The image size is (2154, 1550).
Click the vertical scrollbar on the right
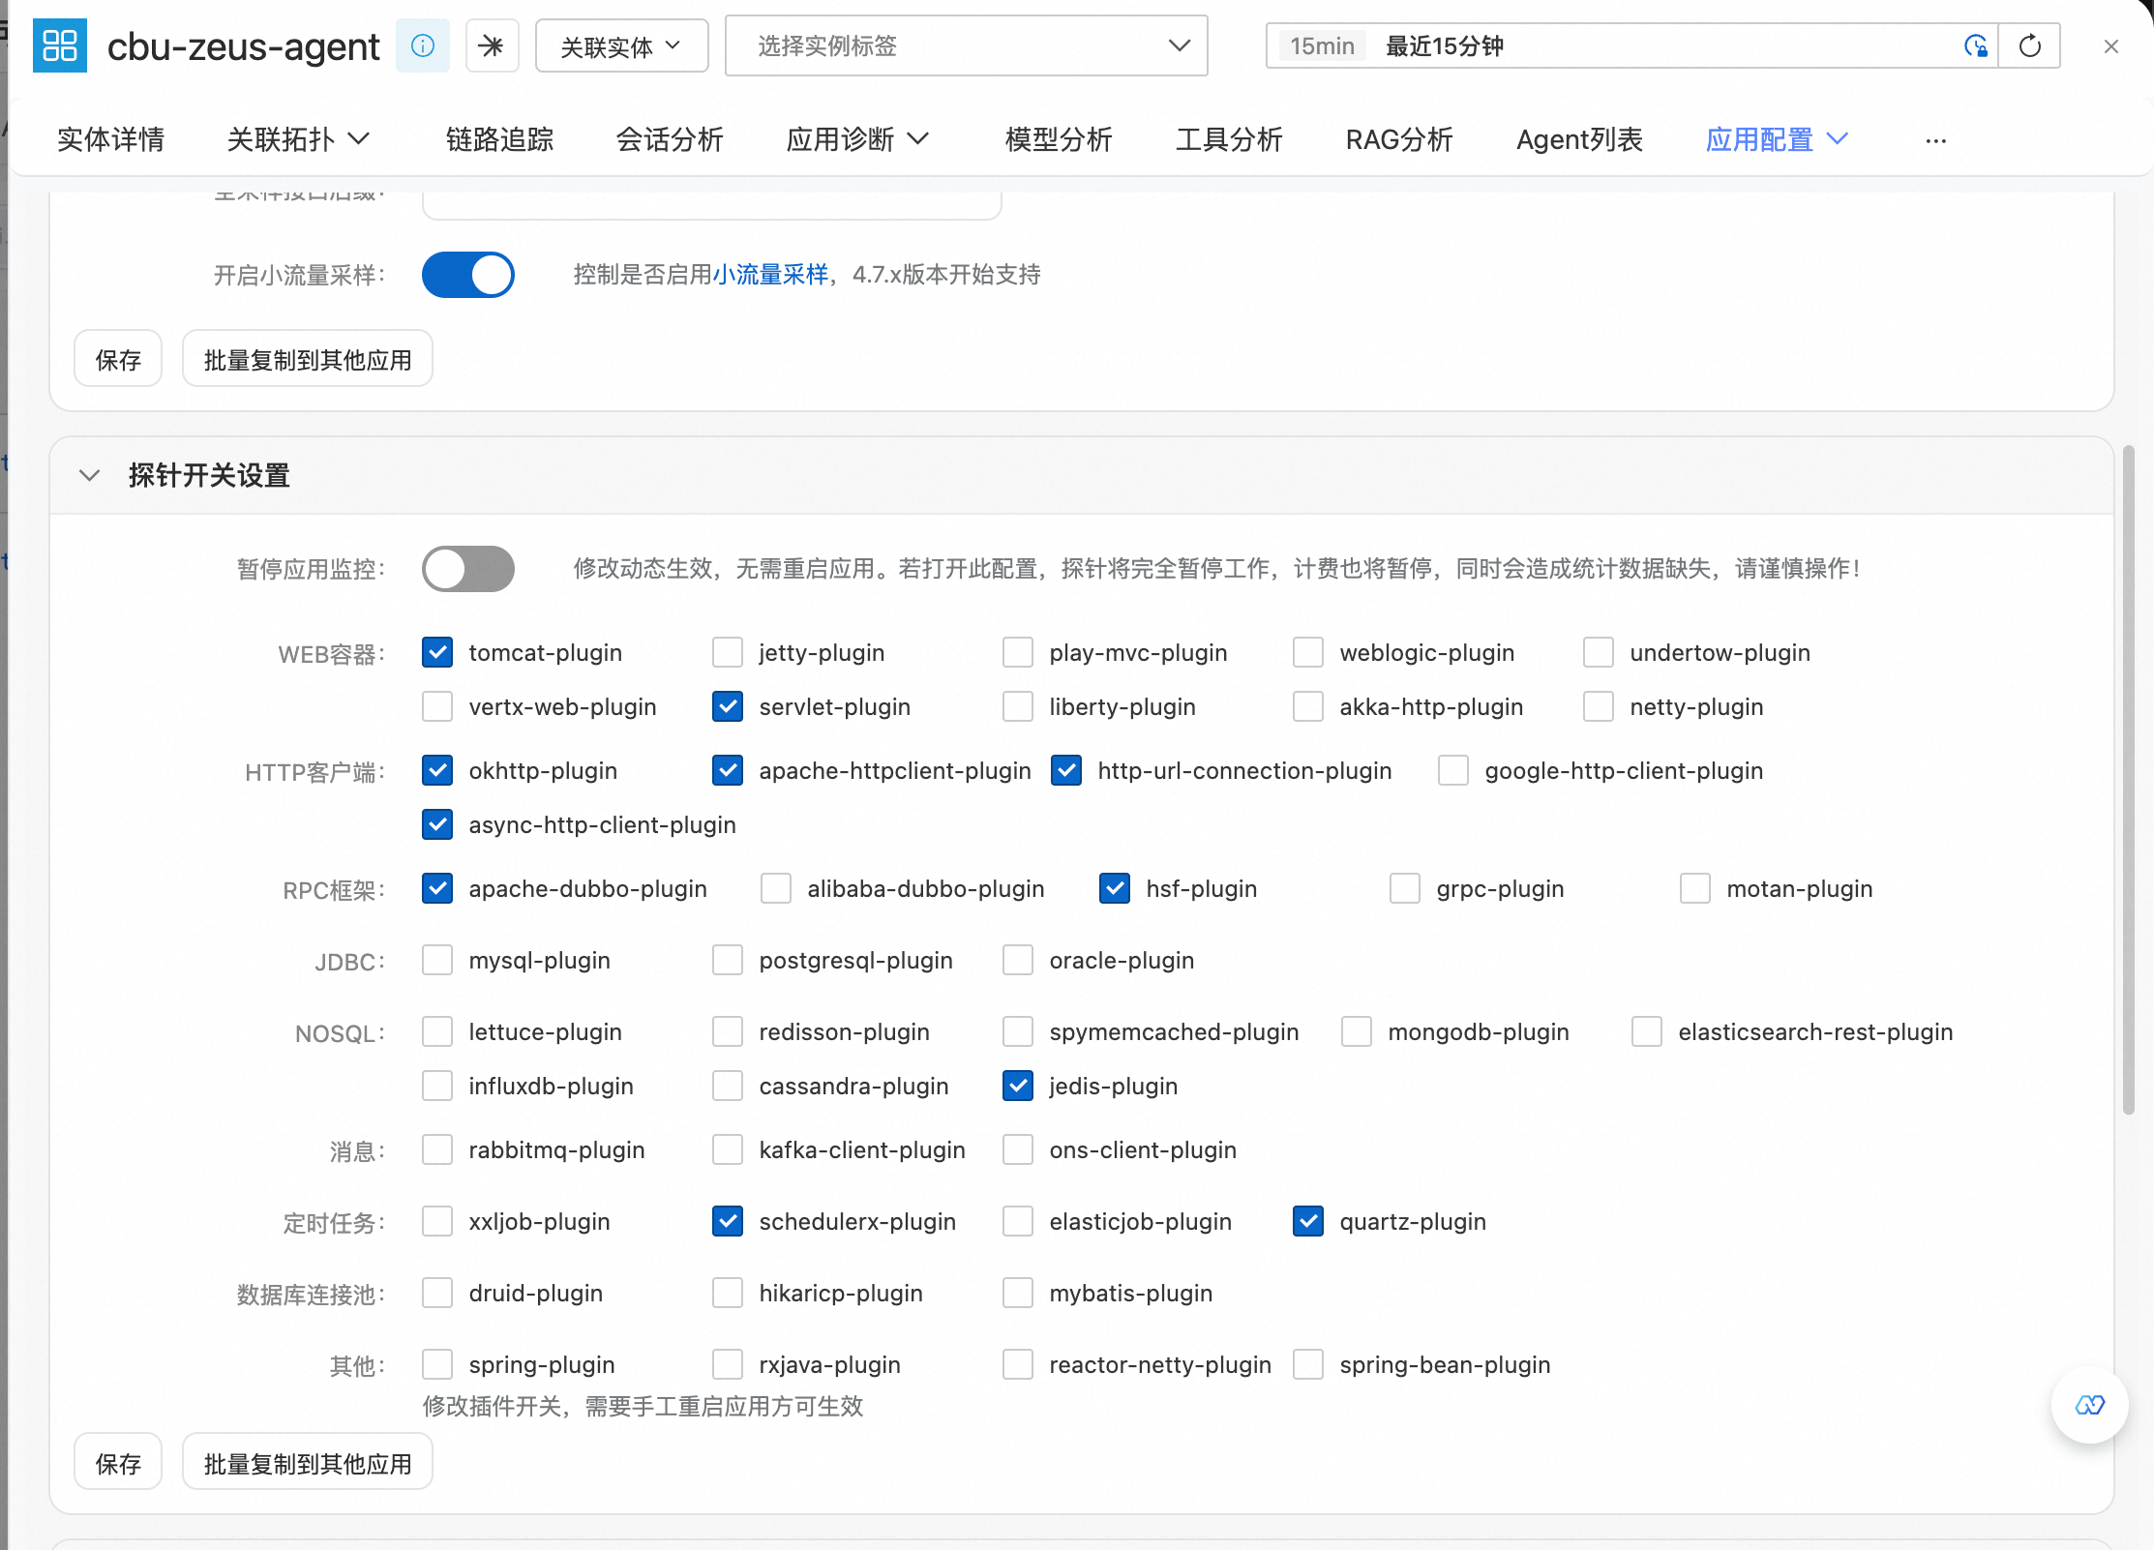pyautogui.click(x=2129, y=780)
